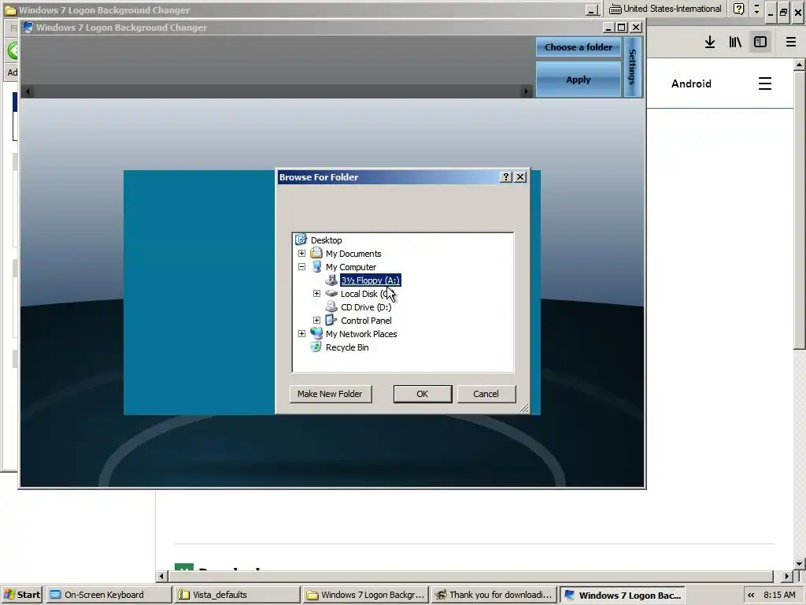806x605 pixels.
Task: Switch to Windows 7 Logon Backgr... folder taskbar item
Action: click(365, 595)
